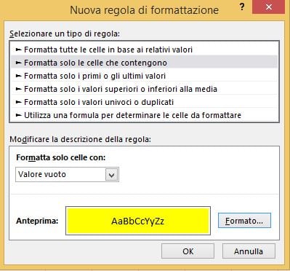The image size is (290, 271).
Task: Click the arrow before 'Utilizza una formula'
Action: (x=19, y=115)
